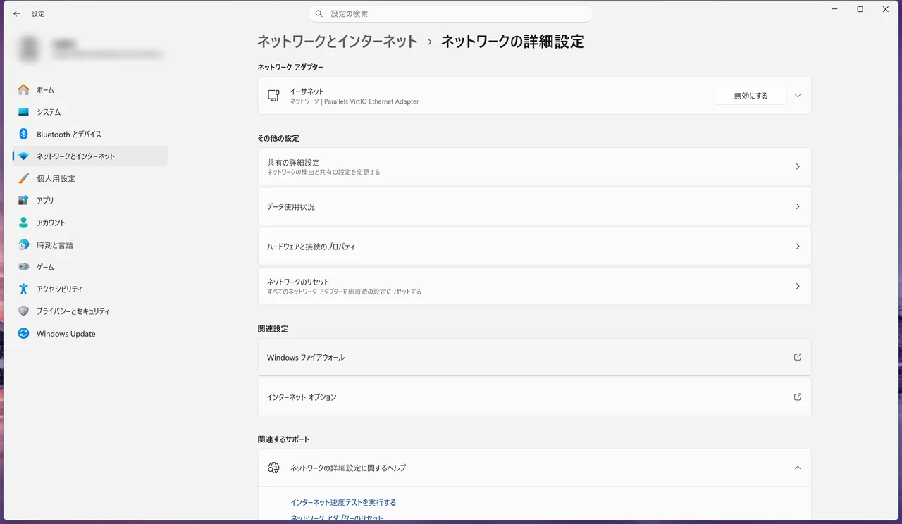This screenshot has width=902, height=524.
Task: Click the イーサネット adapter monitor icon
Action: pos(273,96)
